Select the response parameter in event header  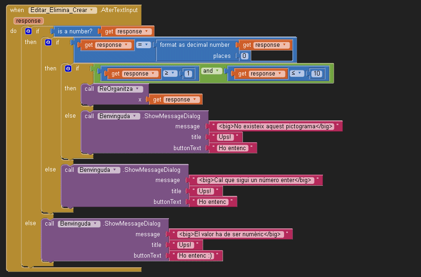pyautogui.click(x=28, y=21)
